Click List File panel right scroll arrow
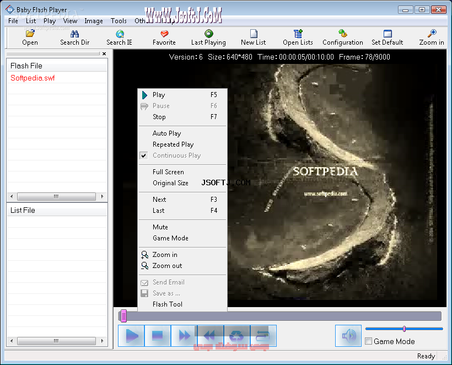This screenshot has height=365, width=452. click(x=103, y=341)
